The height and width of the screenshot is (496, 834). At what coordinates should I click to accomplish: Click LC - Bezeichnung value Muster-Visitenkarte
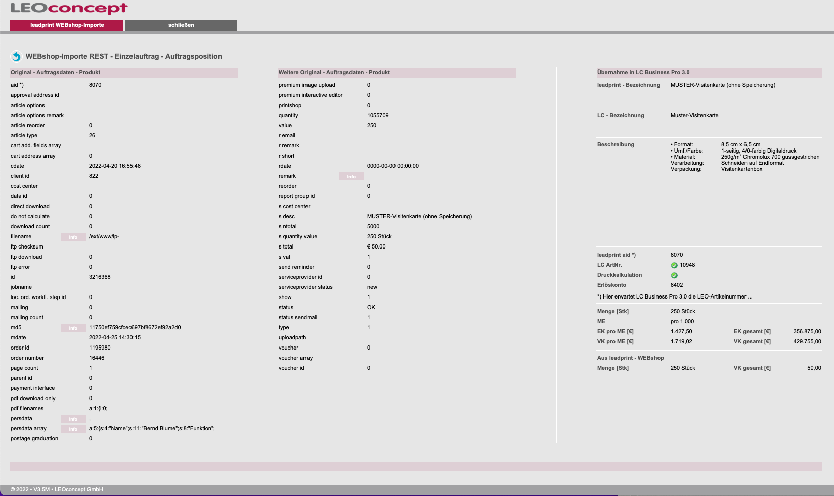(x=694, y=115)
